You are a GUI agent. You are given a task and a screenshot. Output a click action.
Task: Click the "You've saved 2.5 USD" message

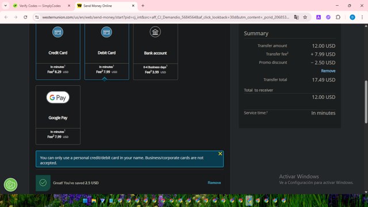pyautogui.click(x=75, y=183)
